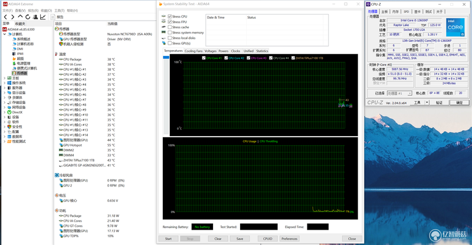472x245 pixels.
Task: Switch to the Clocks tab
Action: tap(235, 51)
